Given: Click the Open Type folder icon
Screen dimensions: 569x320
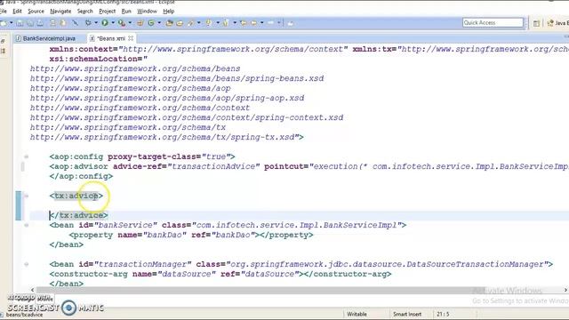Looking at the screenshot, I should pyautogui.click(x=169, y=23).
